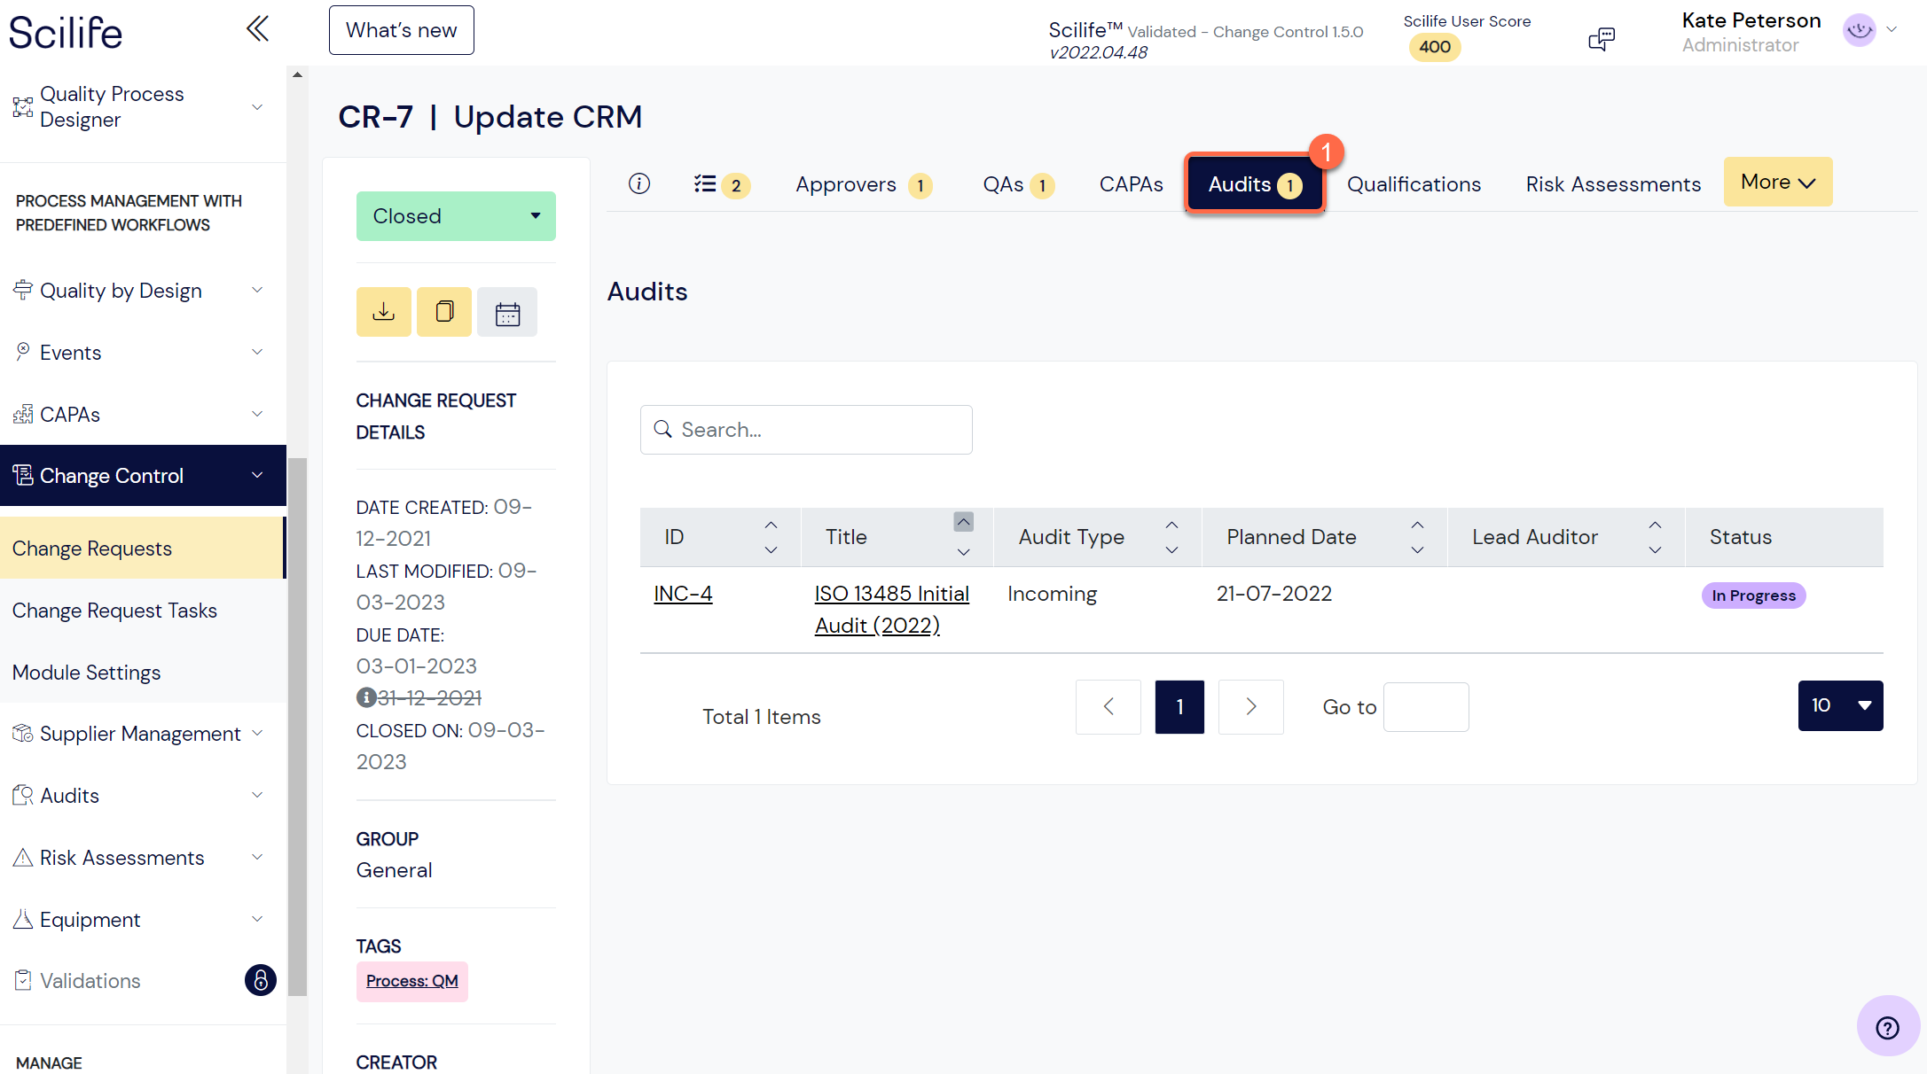1927x1074 pixels.
Task: Click due date info icon
Action: [x=365, y=697]
